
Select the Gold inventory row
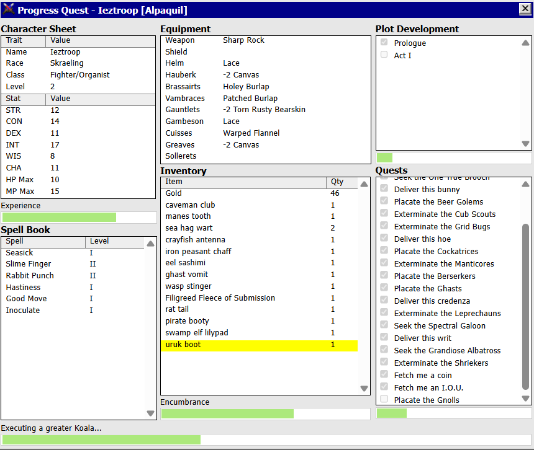pyautogui.click(x=259, y=193)
